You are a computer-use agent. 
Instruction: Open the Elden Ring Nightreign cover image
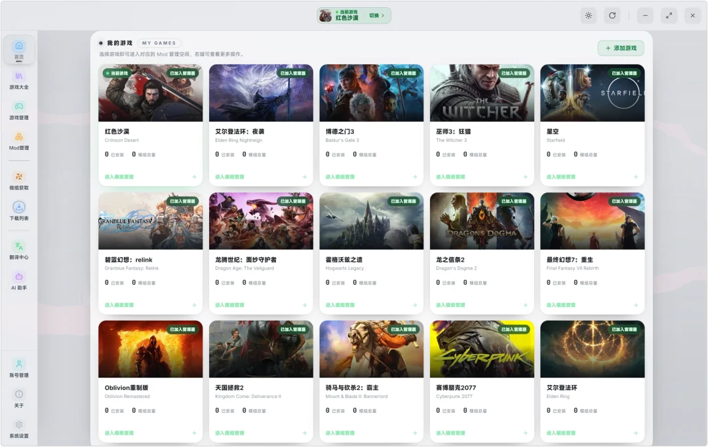point(261,93)
